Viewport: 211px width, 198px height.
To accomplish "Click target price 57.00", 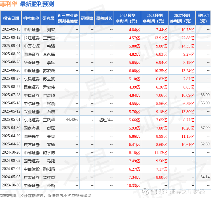I will [205, 128].
